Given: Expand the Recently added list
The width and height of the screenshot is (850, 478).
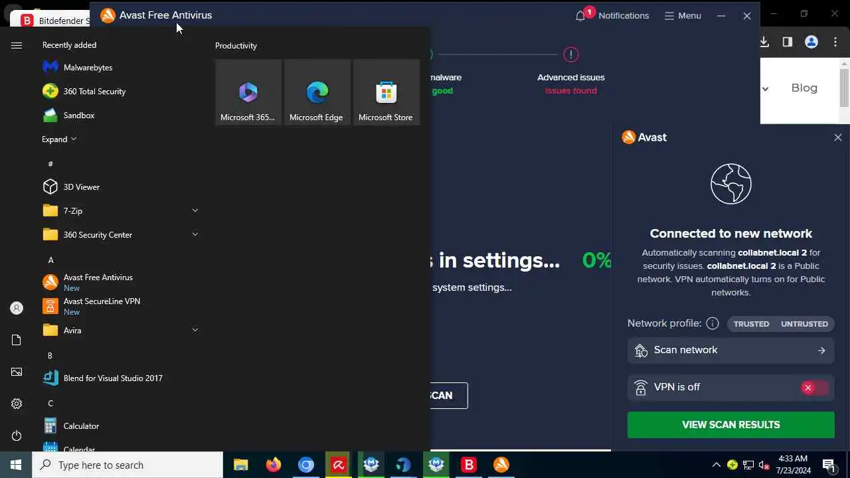Looking at the screenshot, I should (x=59, y=139).
